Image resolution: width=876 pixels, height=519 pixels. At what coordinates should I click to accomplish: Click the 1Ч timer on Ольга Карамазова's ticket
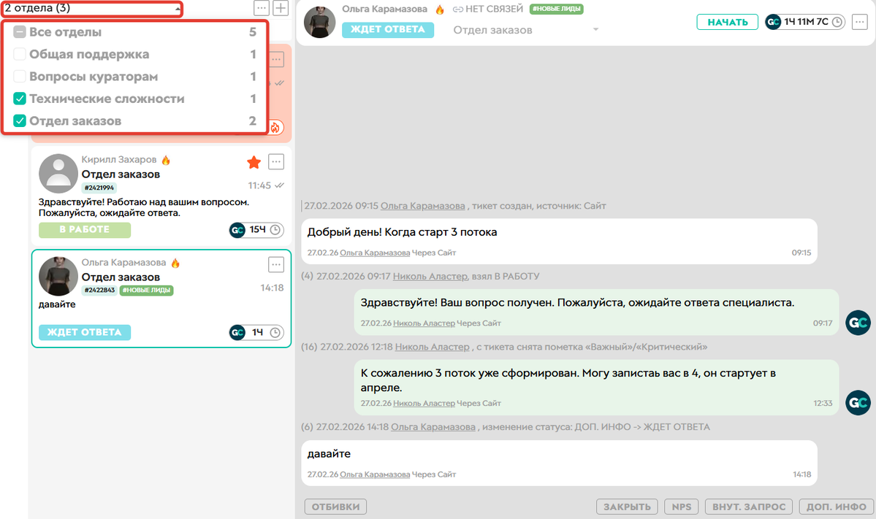point(256,333)
